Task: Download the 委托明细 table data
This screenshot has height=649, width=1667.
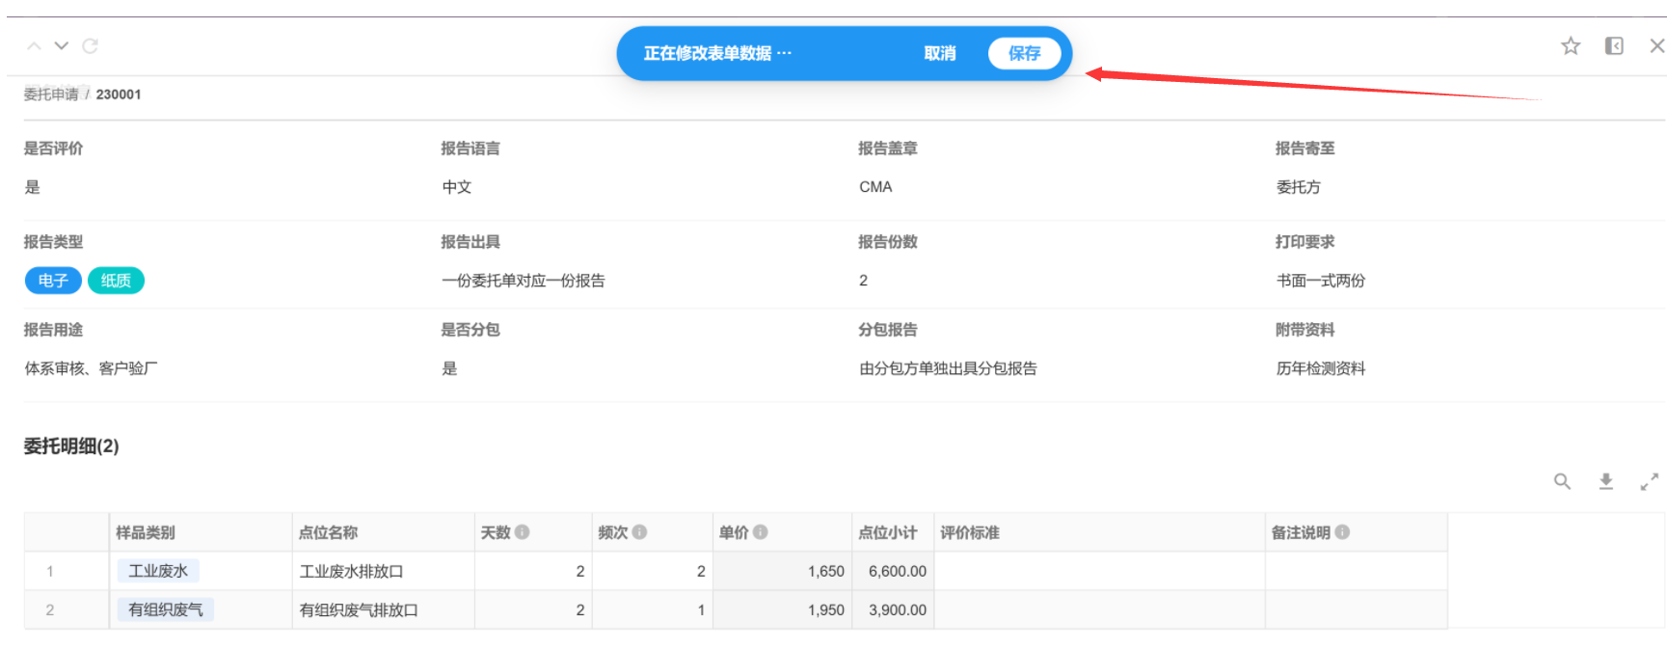Action: 1606,481
